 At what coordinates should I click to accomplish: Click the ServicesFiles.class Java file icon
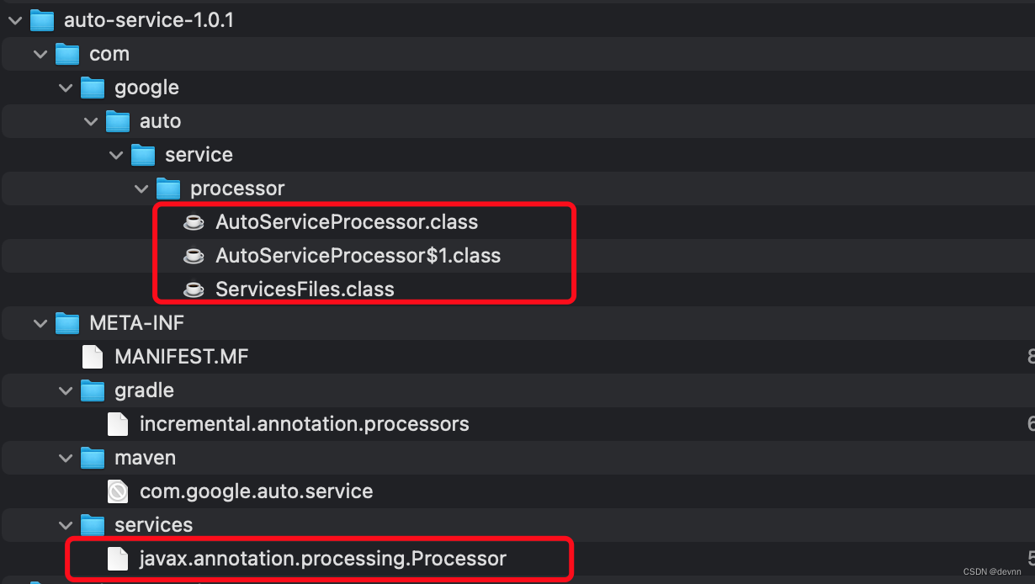coord(194,289)
